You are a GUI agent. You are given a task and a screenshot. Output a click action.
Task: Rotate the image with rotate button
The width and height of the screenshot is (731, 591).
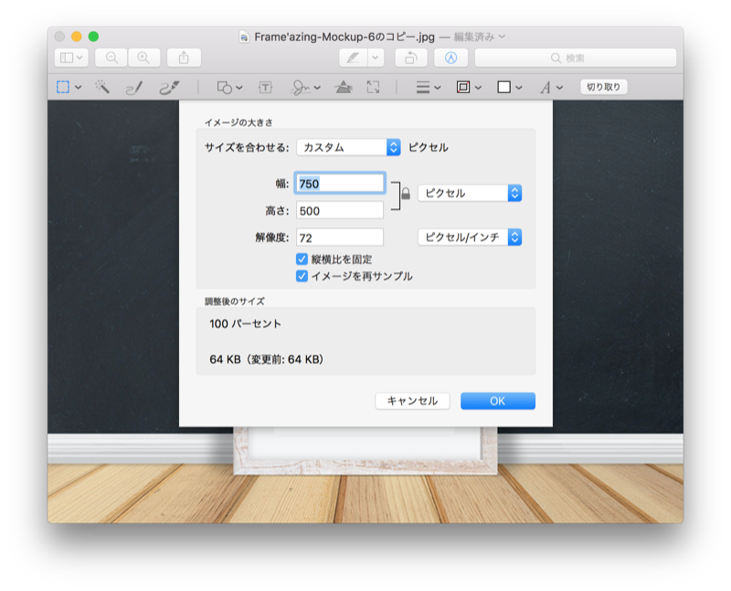point(410,58)
